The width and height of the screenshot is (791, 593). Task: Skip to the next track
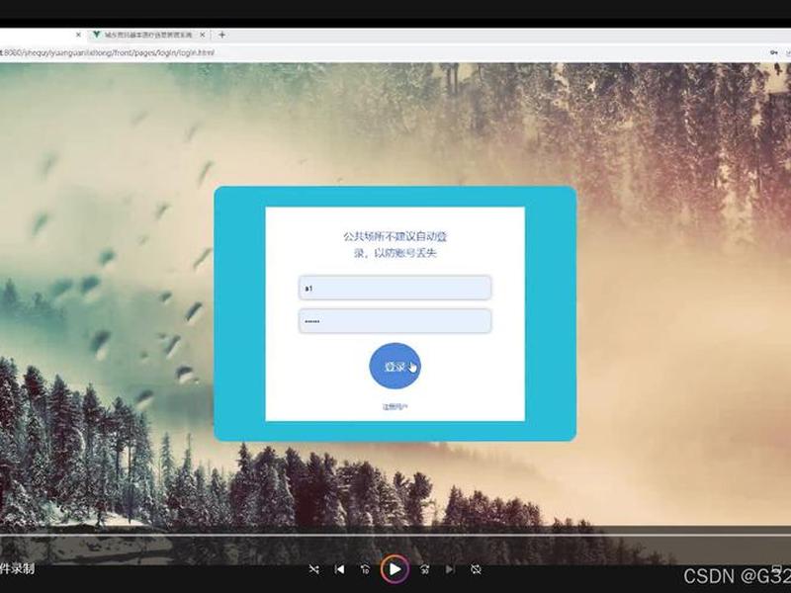click(x=450, y=569)
